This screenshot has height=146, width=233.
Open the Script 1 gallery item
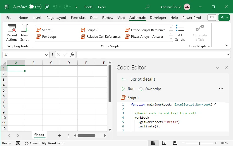point(45,30)
